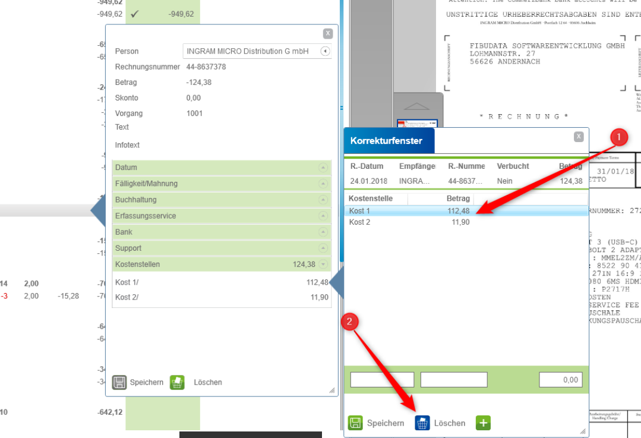Click the green plus icon in Korrekturfenster
The image size is (641, 438).
point(483,423)
